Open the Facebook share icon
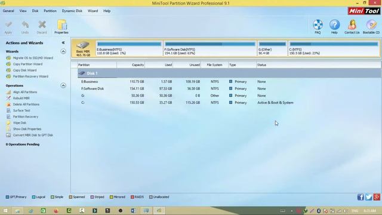Viewport: 382px width, 215px height. [x=361, y=197]
